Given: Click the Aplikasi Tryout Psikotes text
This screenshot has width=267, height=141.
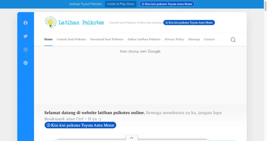Looking at the screenshot, I should click(86, 4).
